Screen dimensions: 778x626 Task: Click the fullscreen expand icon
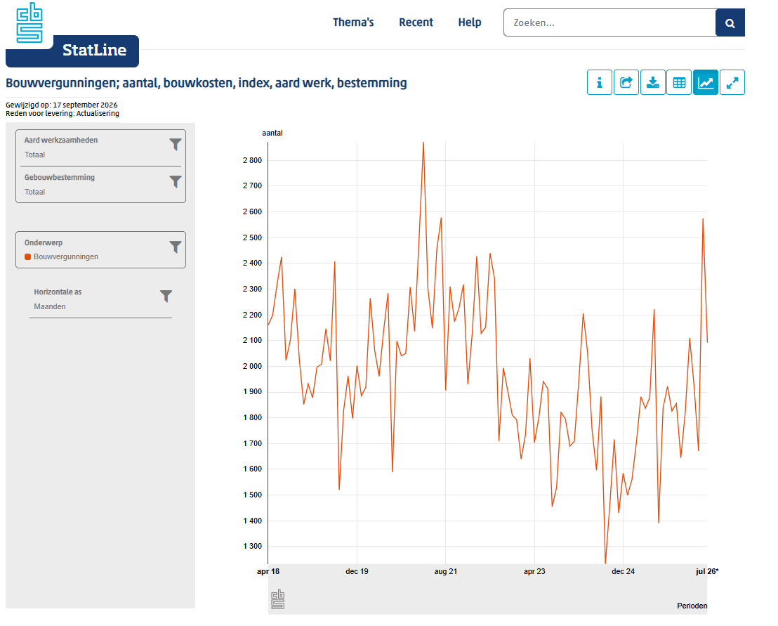[732, 82]
